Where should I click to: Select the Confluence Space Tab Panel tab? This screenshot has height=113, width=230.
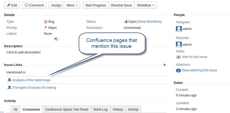click(67, 109)
